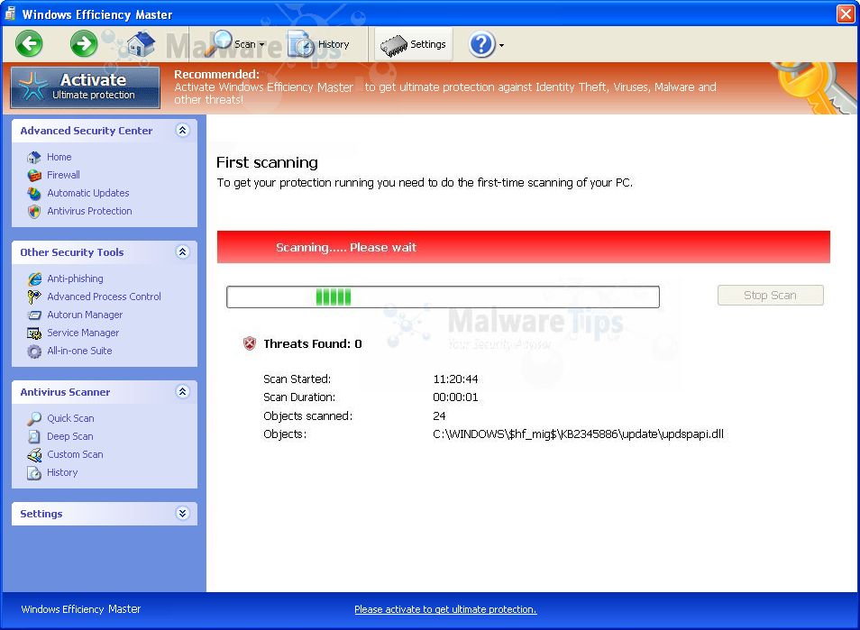Open History link under Antivirus Scanner
This screenshot has width=860, height=630.
click(62, 472)
